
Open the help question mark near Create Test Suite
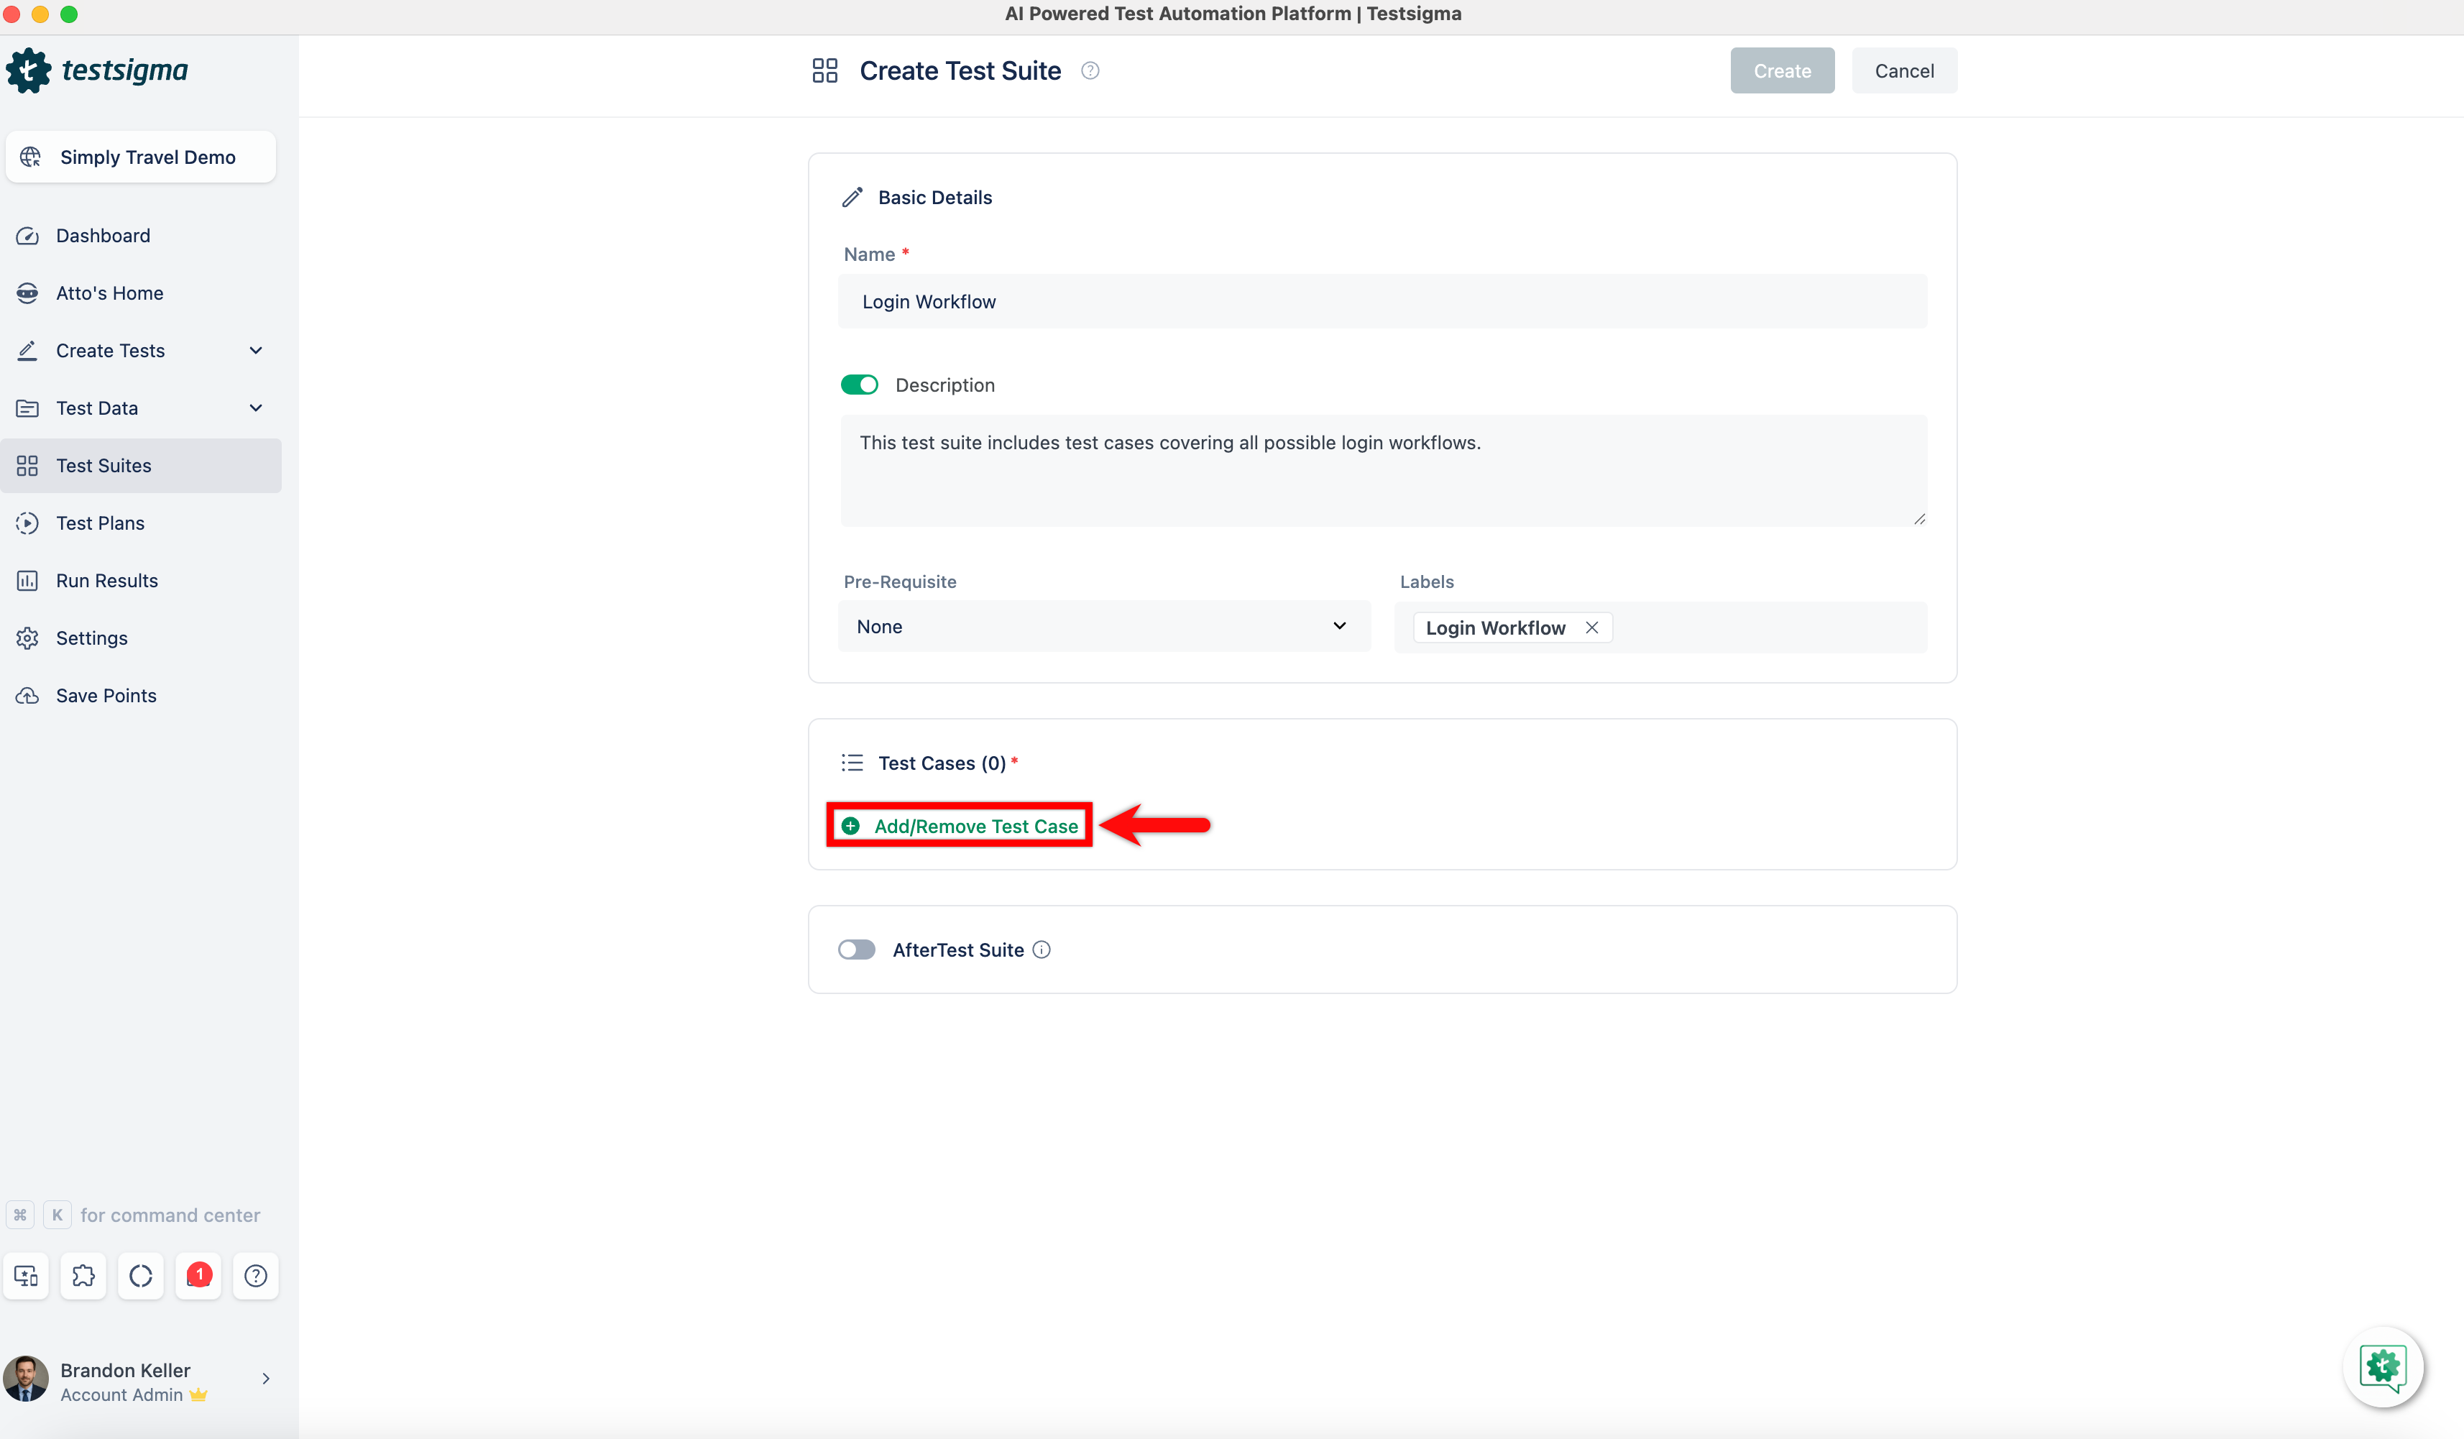click(1090, 70)
